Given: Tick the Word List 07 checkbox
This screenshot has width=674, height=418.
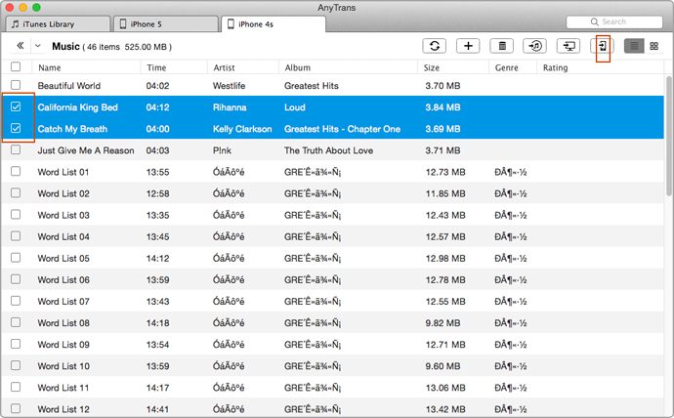Looking at the screenshot, I should click(x=16, y=301).
